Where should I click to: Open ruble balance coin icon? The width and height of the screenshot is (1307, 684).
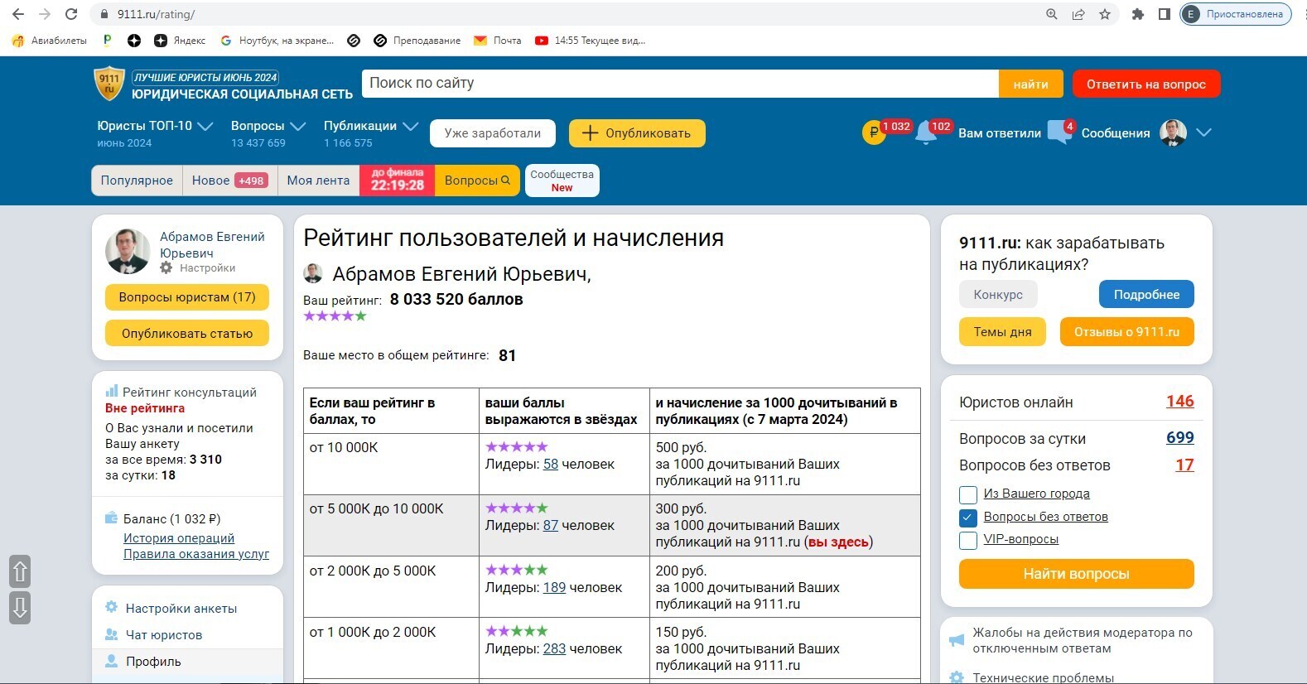tap(874, 132)
